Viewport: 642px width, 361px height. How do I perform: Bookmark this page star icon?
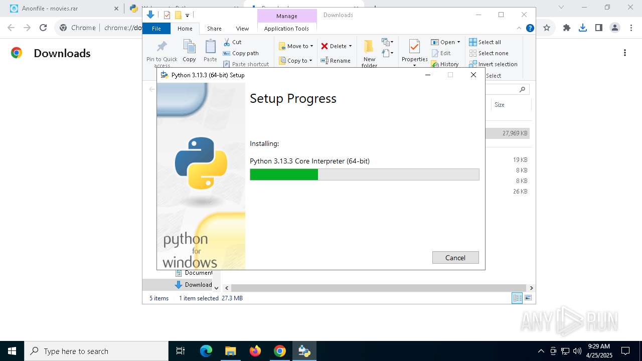coord(547,28)
